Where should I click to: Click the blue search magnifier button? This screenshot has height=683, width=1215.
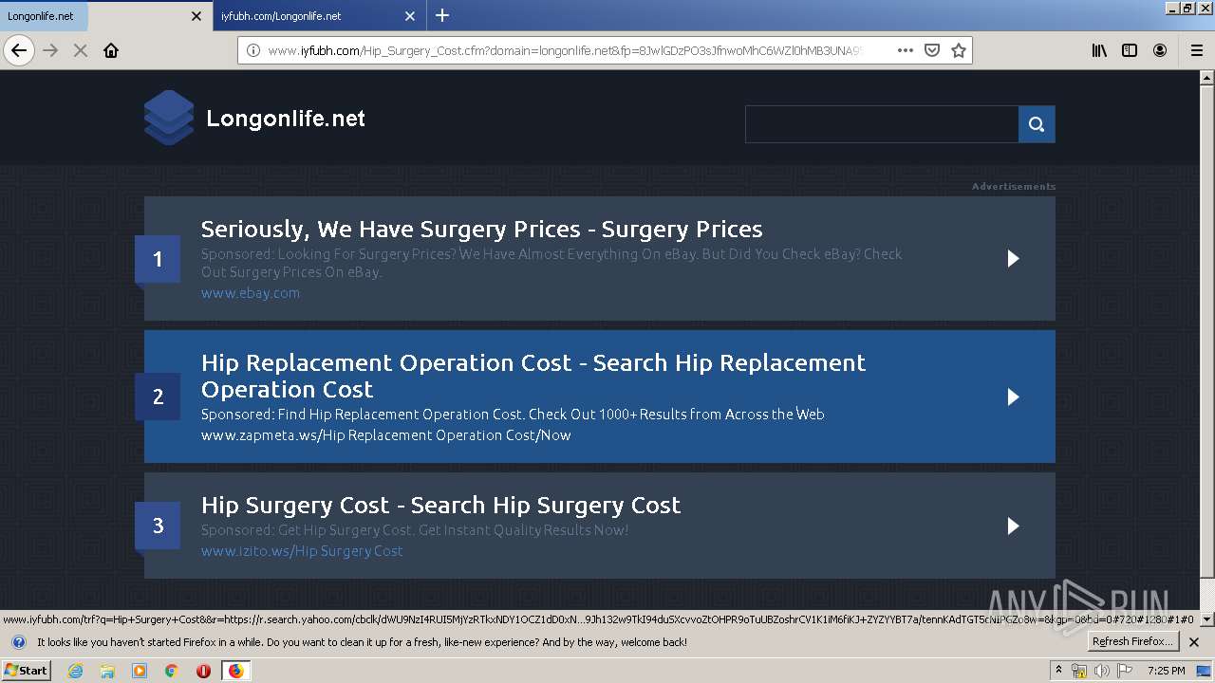[1037, 124]
